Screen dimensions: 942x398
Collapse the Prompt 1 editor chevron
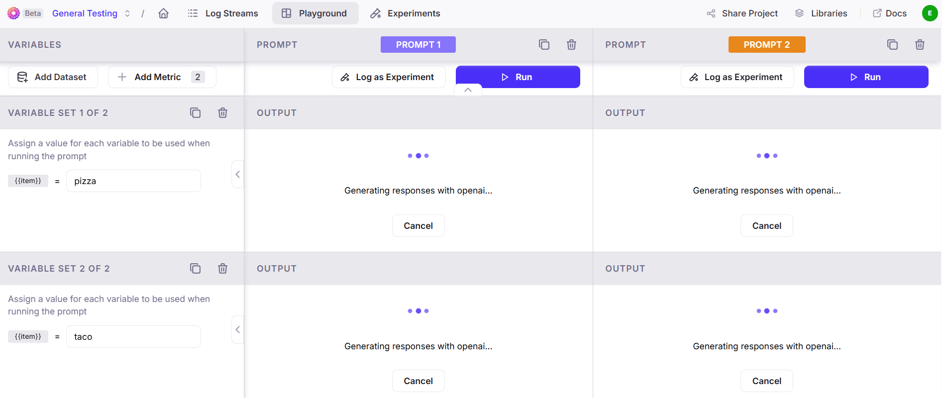tap(468, 90)
